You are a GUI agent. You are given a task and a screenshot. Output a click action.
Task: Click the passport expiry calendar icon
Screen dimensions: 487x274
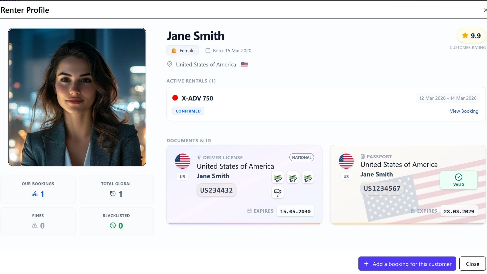pos(413,211)
